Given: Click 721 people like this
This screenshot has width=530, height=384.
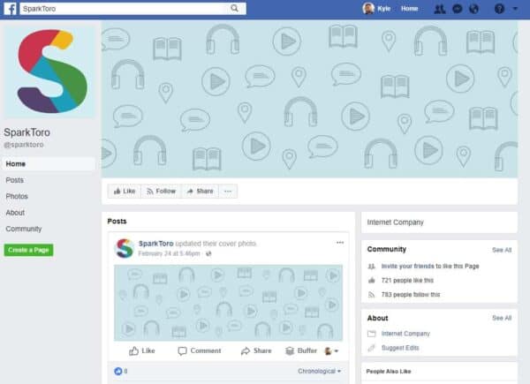Looking at the screenshot, I should (407, 281).
